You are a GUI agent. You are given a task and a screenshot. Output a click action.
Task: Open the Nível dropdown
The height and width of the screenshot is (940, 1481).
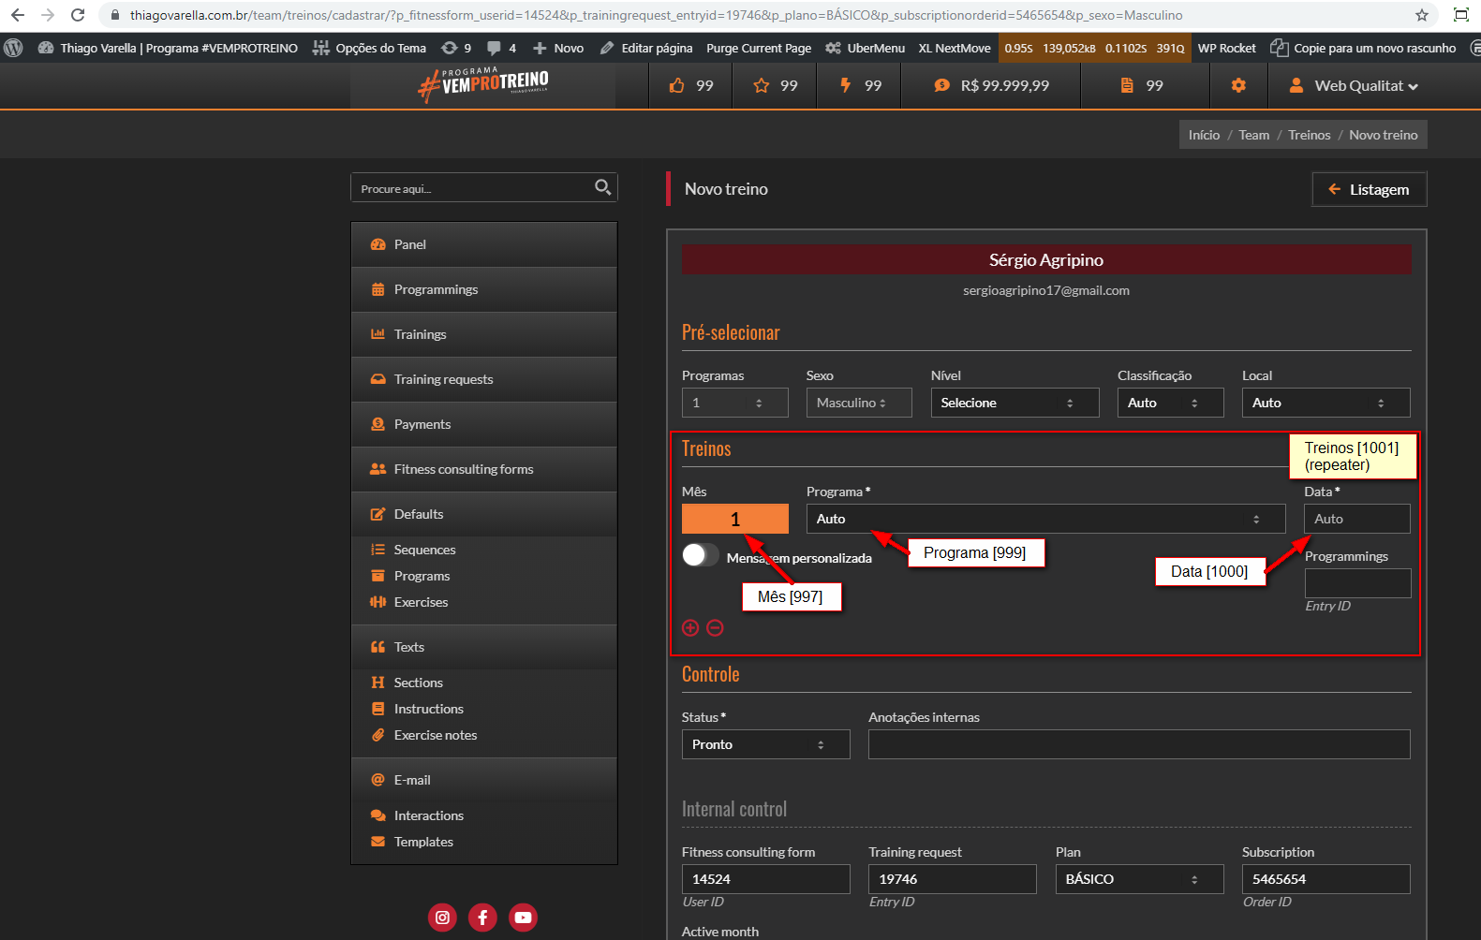(x=1014, y=403)
